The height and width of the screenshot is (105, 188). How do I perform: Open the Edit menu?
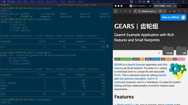click(26, 1)
